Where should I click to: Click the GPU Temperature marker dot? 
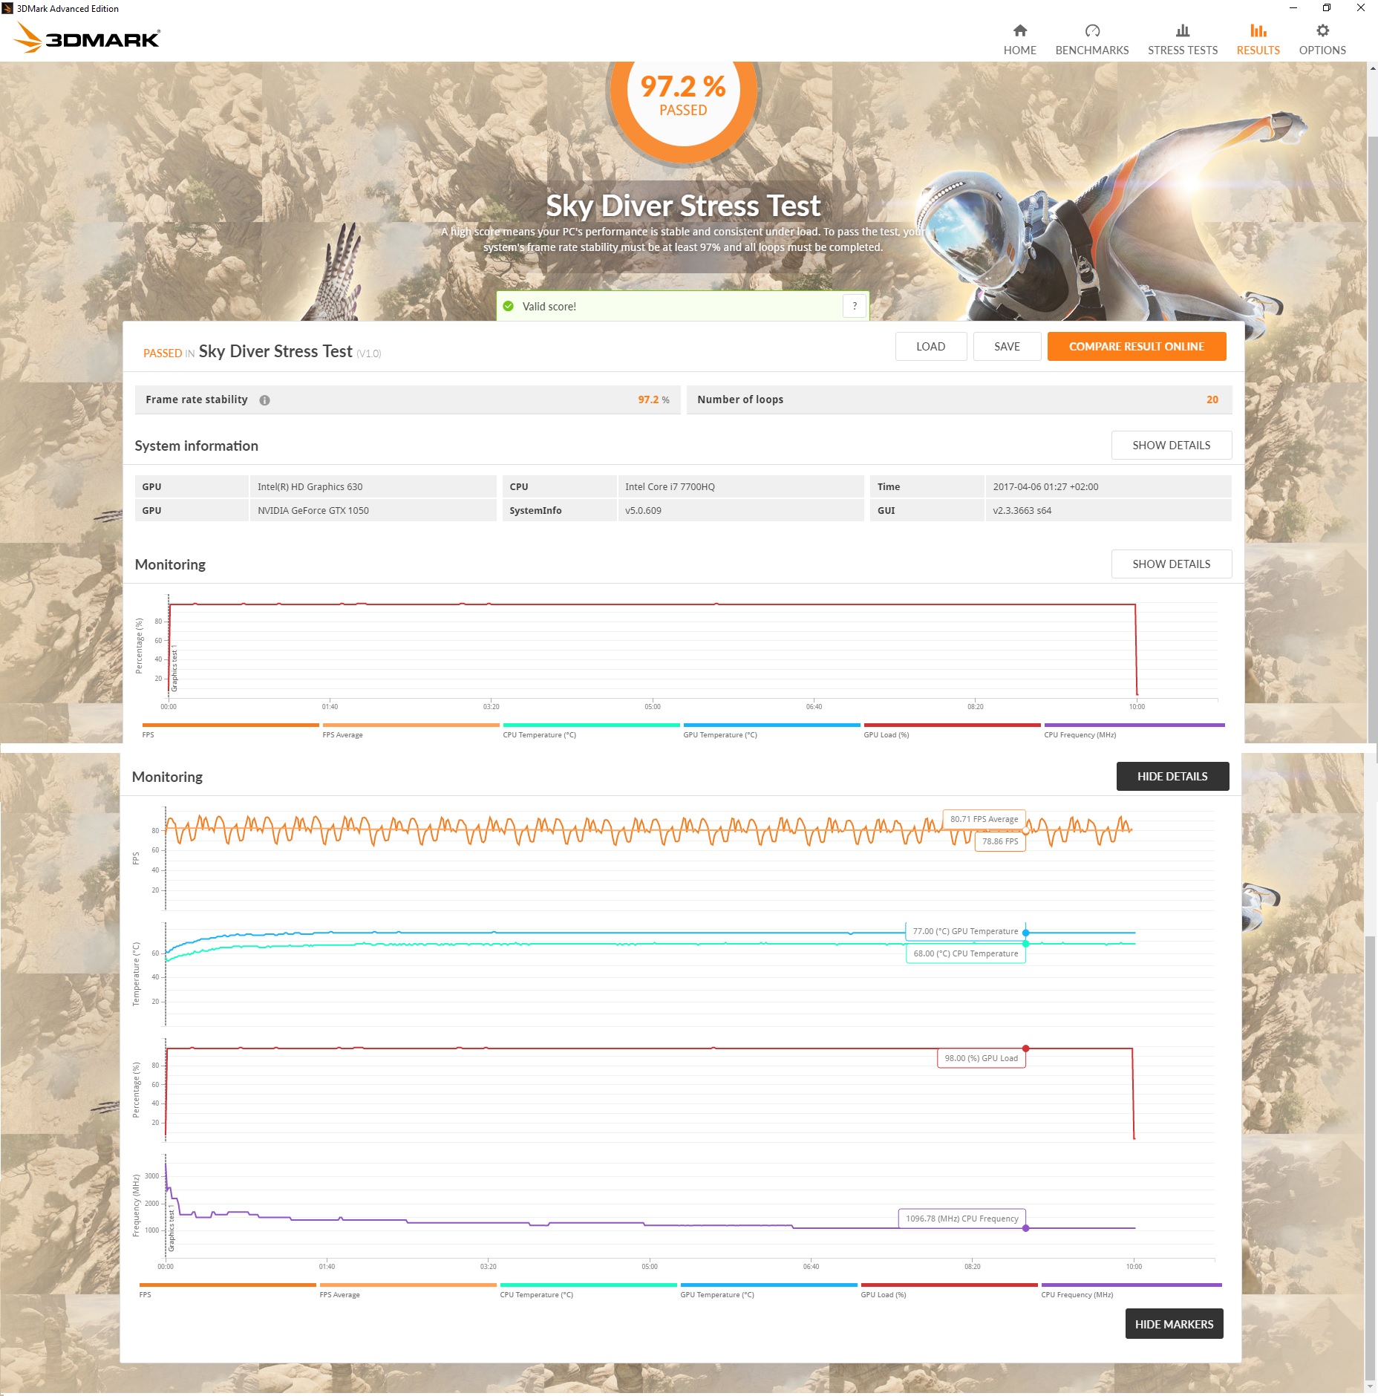pyautogui.click(x=1025, y=933)
